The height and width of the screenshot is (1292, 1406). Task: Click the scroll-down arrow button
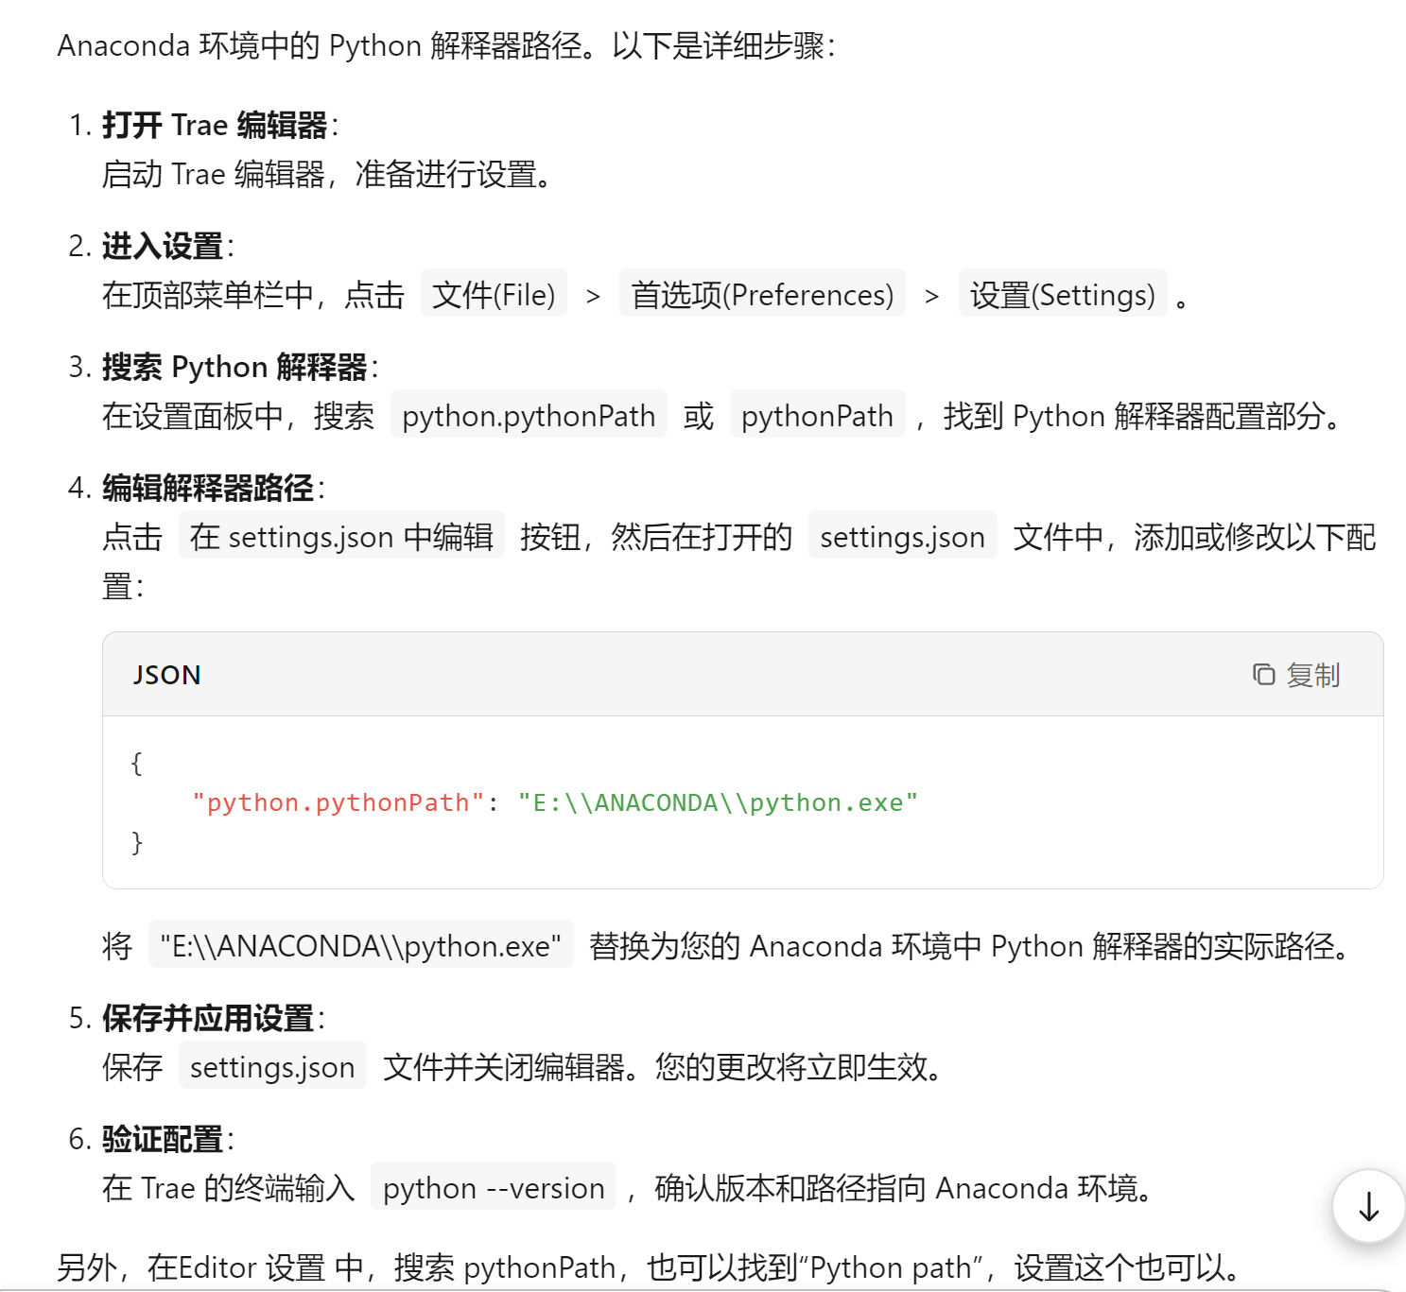pyautogui.click(x=1367, y=1205)
